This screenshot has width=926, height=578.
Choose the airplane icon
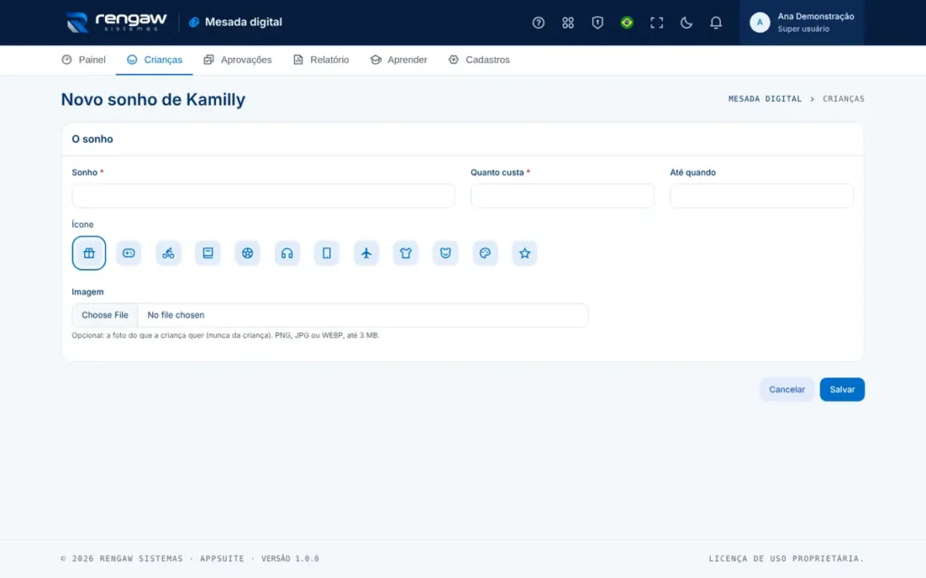[x=366, y=253]
